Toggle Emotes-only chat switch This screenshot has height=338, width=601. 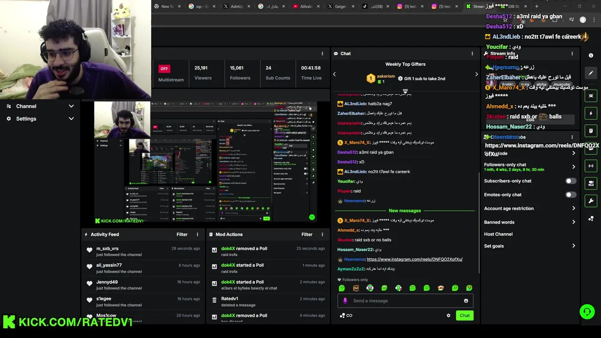pyautogui.click(x=570, y=194)
